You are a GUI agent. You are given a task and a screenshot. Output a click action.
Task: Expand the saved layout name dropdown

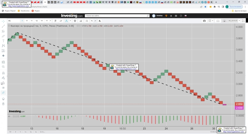click(239, 21)
